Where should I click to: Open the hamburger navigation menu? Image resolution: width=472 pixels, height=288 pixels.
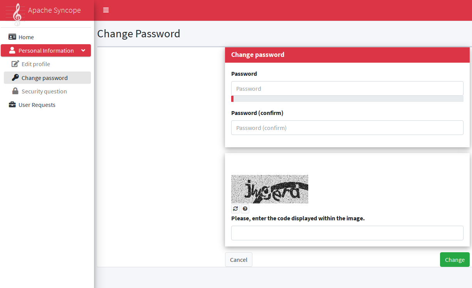coord(106,10)
